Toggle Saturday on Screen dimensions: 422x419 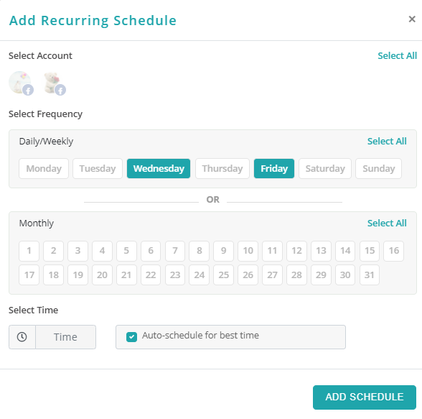(x=325, y=168)
